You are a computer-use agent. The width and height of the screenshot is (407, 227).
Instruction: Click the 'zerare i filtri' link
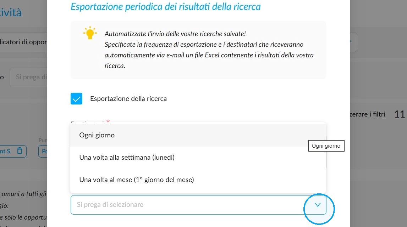tap(367, 114)
